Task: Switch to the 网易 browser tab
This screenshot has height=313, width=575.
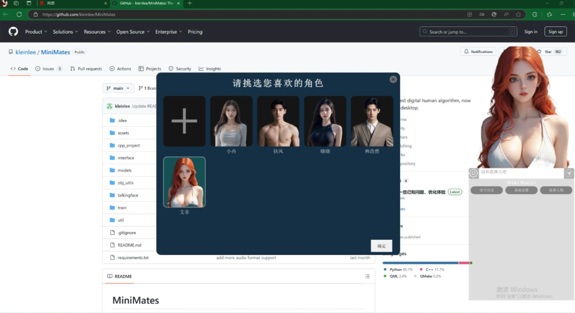Action: 73,3
